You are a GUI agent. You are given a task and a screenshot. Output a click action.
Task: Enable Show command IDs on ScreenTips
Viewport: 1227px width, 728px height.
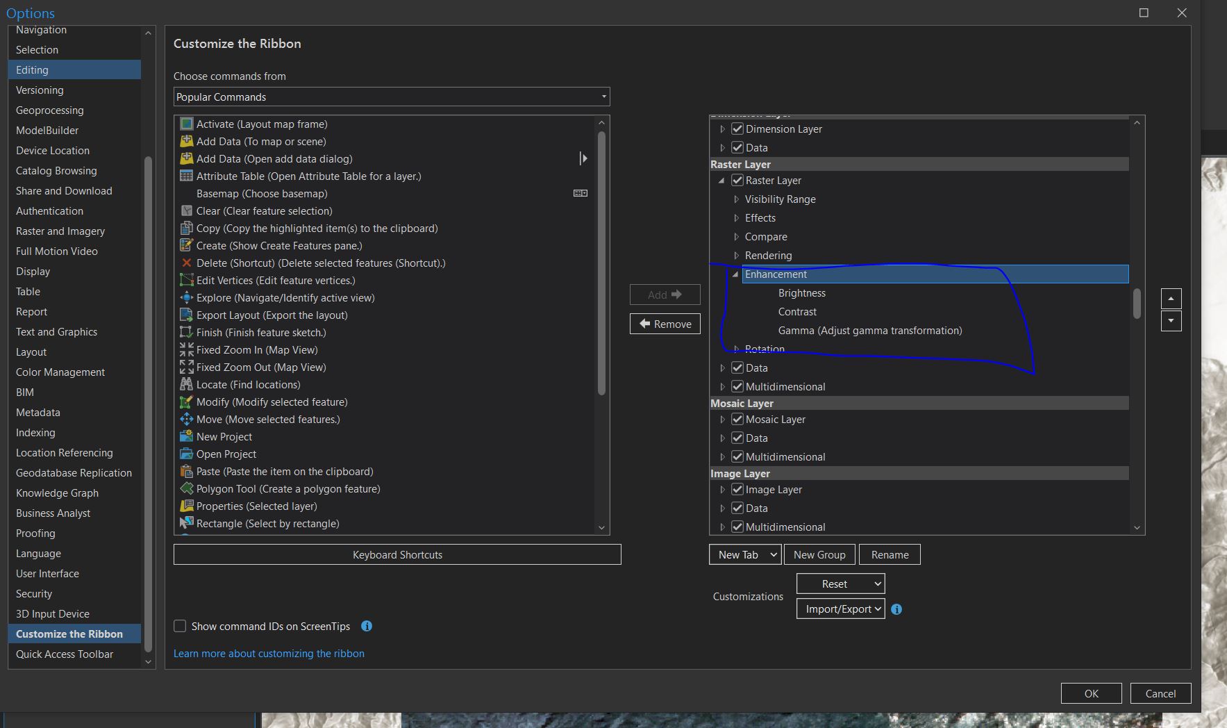tap(180, 626)
